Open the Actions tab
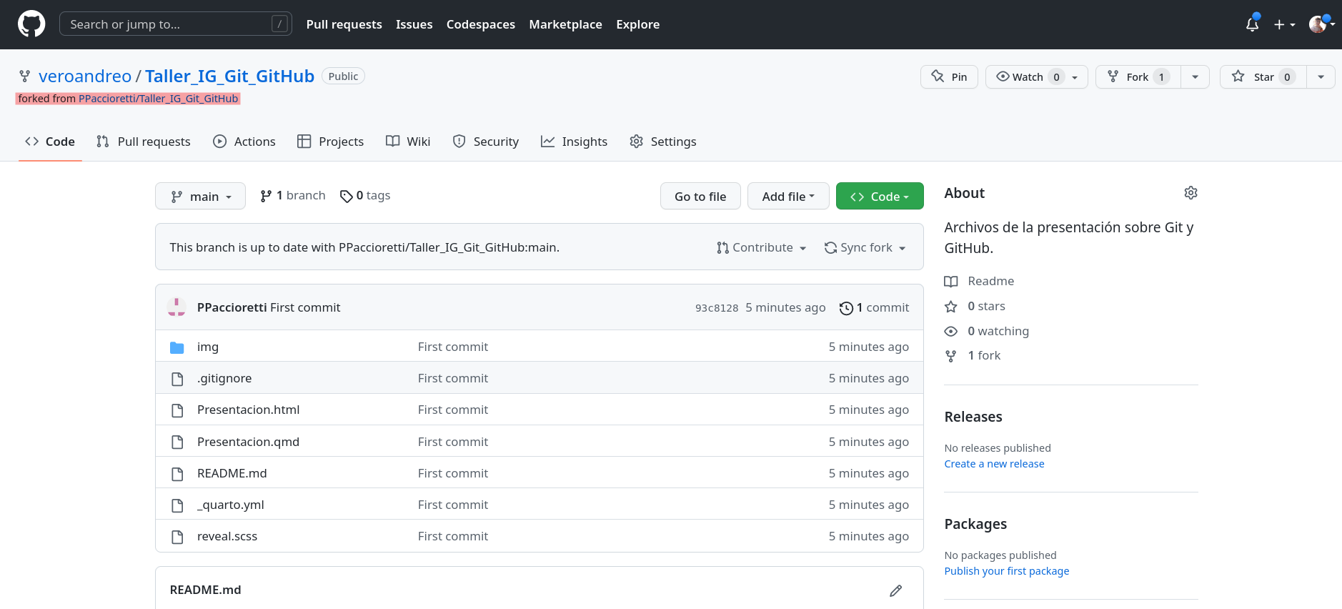Viewport: 1342px width, 609px height. pos(244,142)
